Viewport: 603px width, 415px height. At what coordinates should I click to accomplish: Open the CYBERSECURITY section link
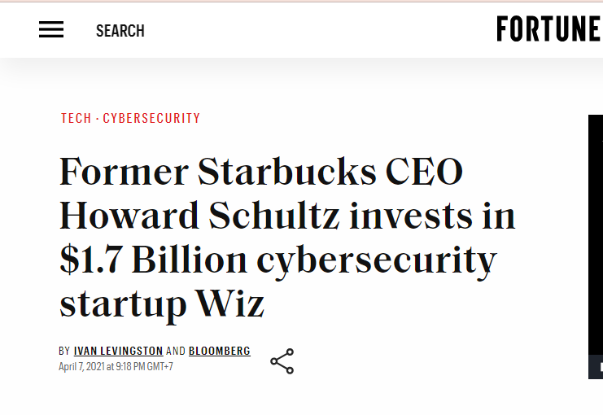151,118
